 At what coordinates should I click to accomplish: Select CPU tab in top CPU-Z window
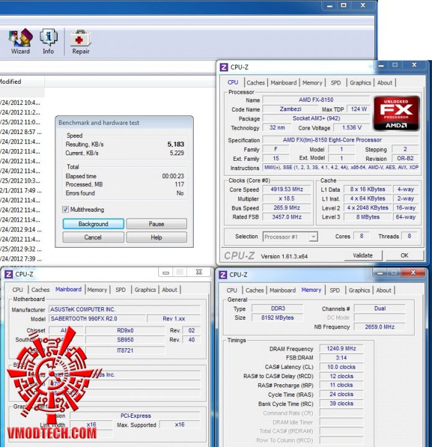click(233, 83)
